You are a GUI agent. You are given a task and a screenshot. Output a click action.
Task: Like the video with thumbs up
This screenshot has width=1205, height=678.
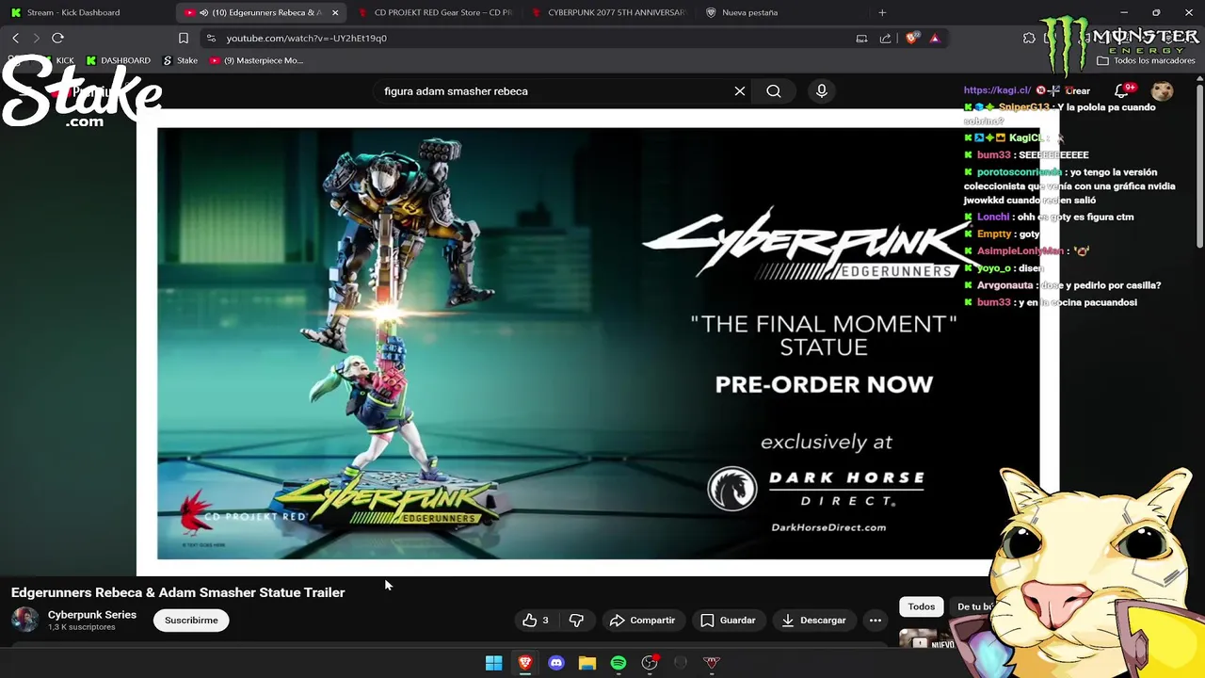[536, 621]
